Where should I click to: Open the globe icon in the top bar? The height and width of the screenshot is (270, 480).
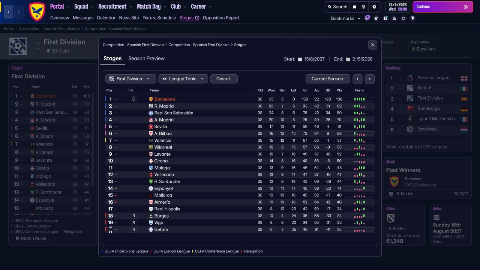tap(364, 7)
